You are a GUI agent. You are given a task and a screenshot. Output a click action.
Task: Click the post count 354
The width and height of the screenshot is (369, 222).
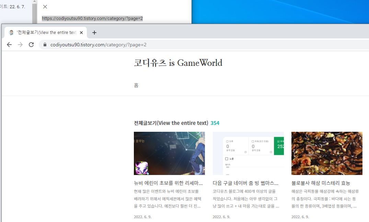[215, 123]
